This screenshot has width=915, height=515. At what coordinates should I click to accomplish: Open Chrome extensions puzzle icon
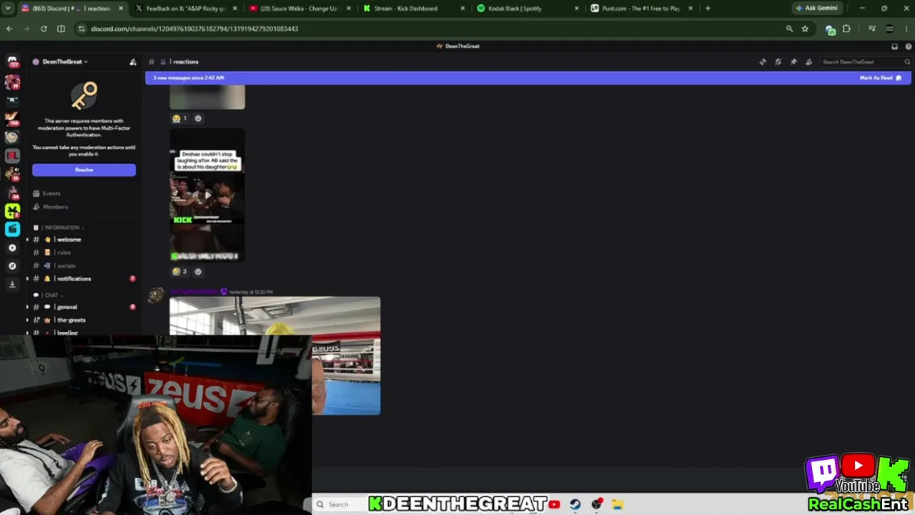846,29
